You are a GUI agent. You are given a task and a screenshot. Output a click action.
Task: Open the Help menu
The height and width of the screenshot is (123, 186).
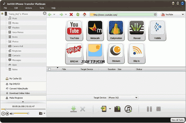tap(53, 8)
